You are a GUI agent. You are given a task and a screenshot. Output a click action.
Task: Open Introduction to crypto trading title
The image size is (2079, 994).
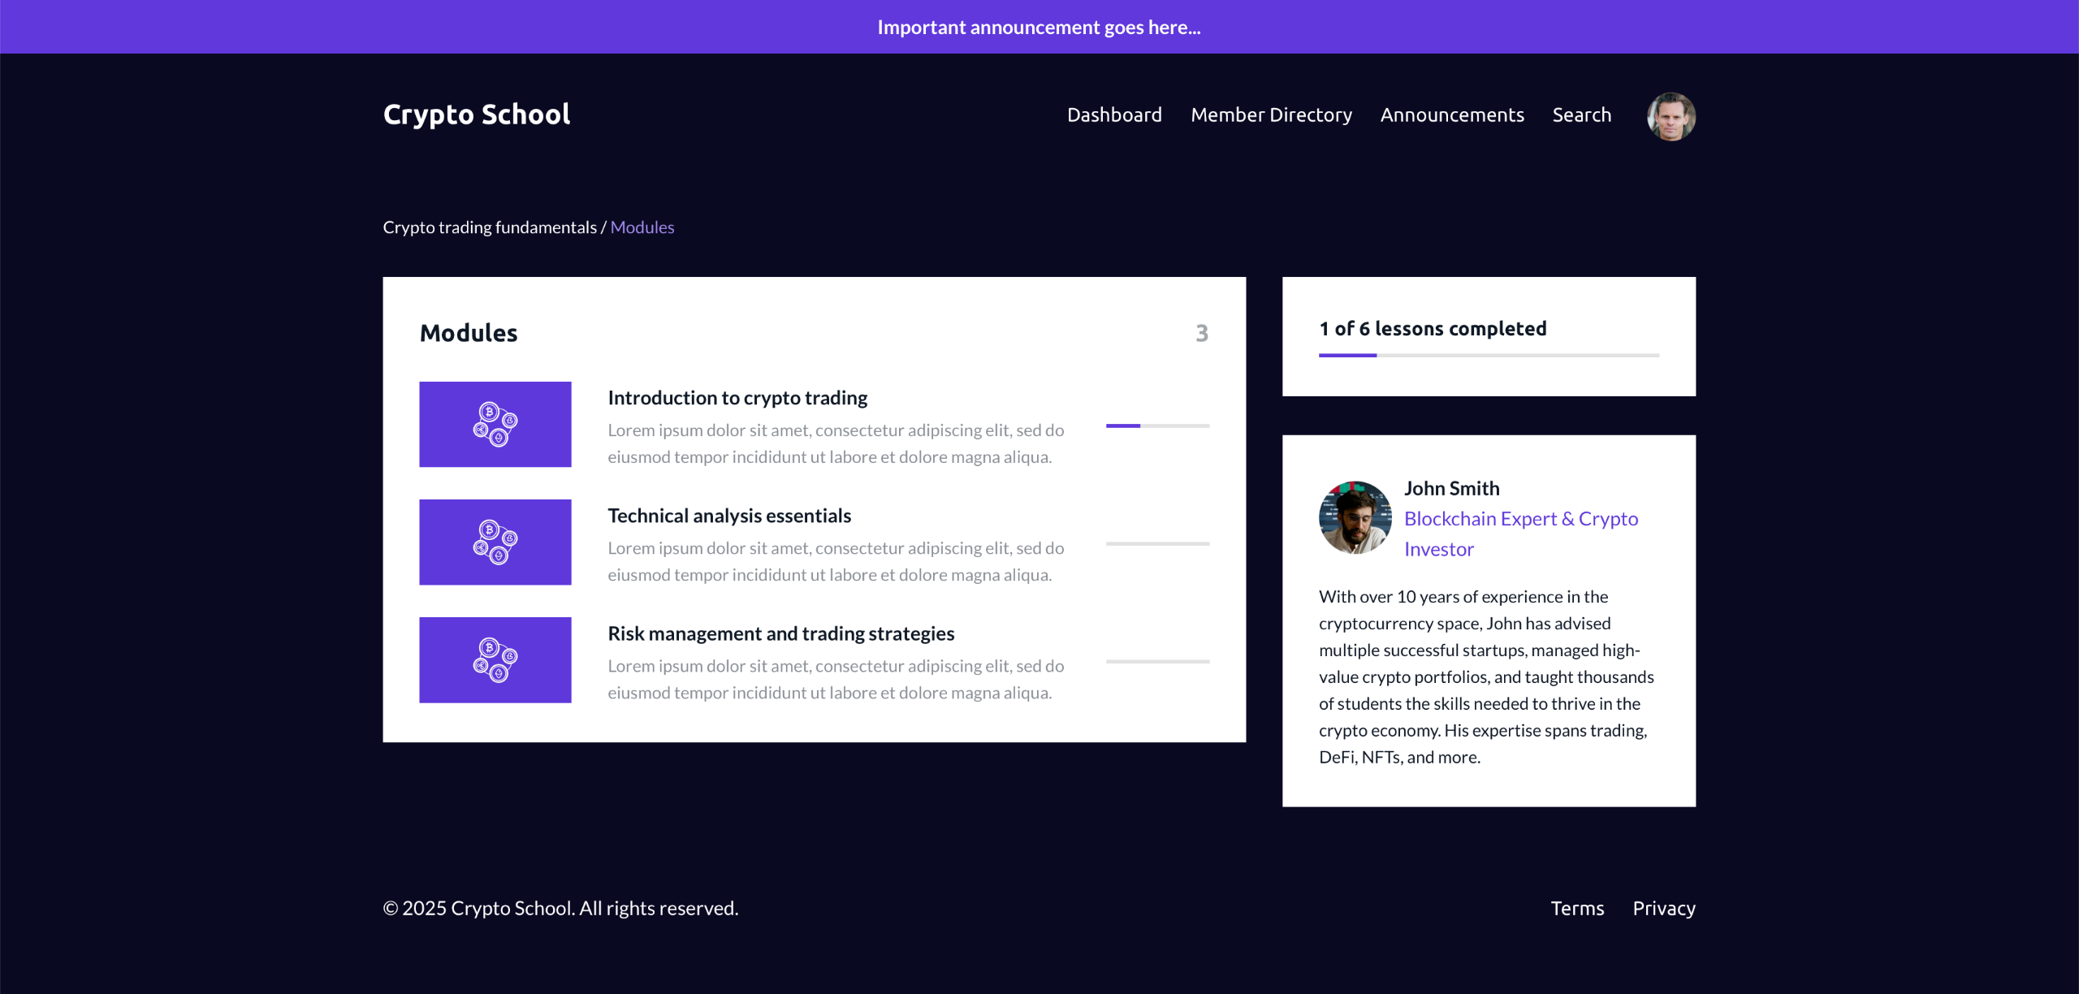point(737,398)
